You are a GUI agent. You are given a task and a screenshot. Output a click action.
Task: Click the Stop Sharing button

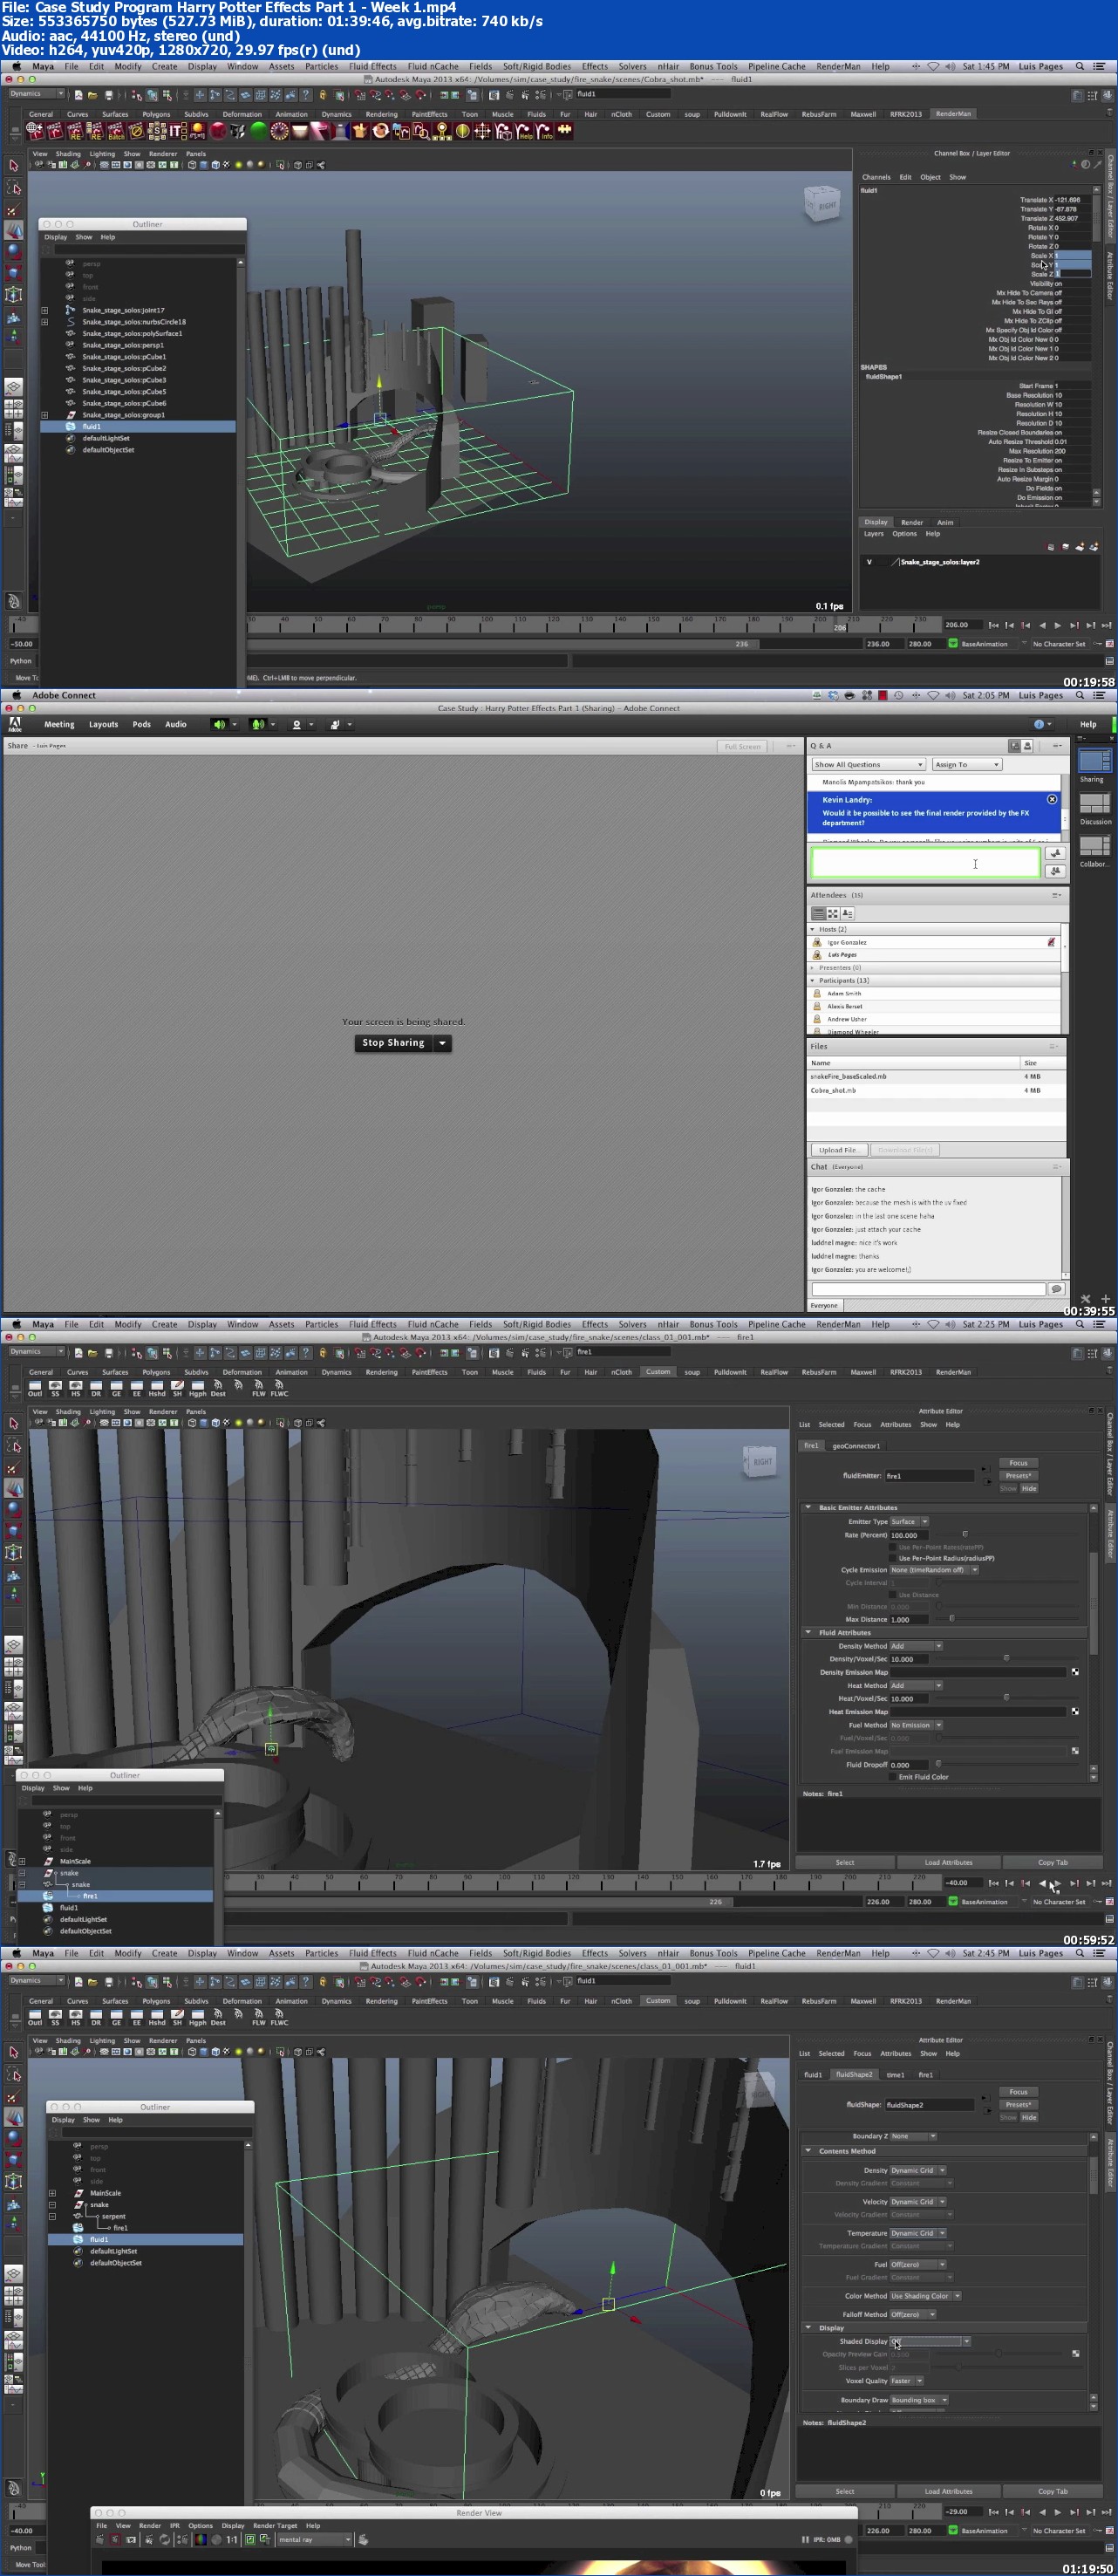tap(393, 1043)
